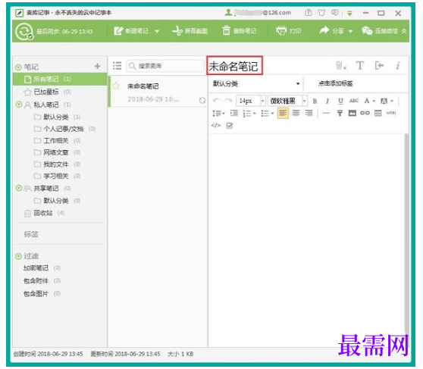
Task: Collapse the 笔记 section
Action: (18, 67)
